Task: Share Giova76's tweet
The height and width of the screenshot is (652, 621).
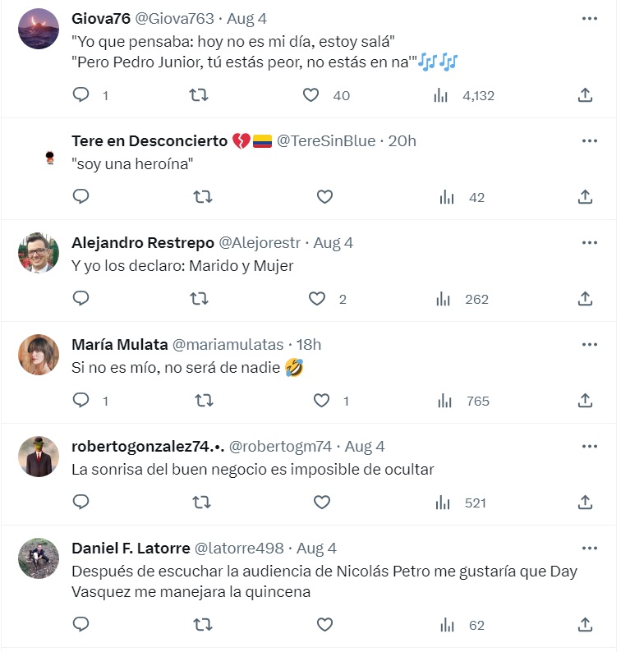Action: point(585,95)
